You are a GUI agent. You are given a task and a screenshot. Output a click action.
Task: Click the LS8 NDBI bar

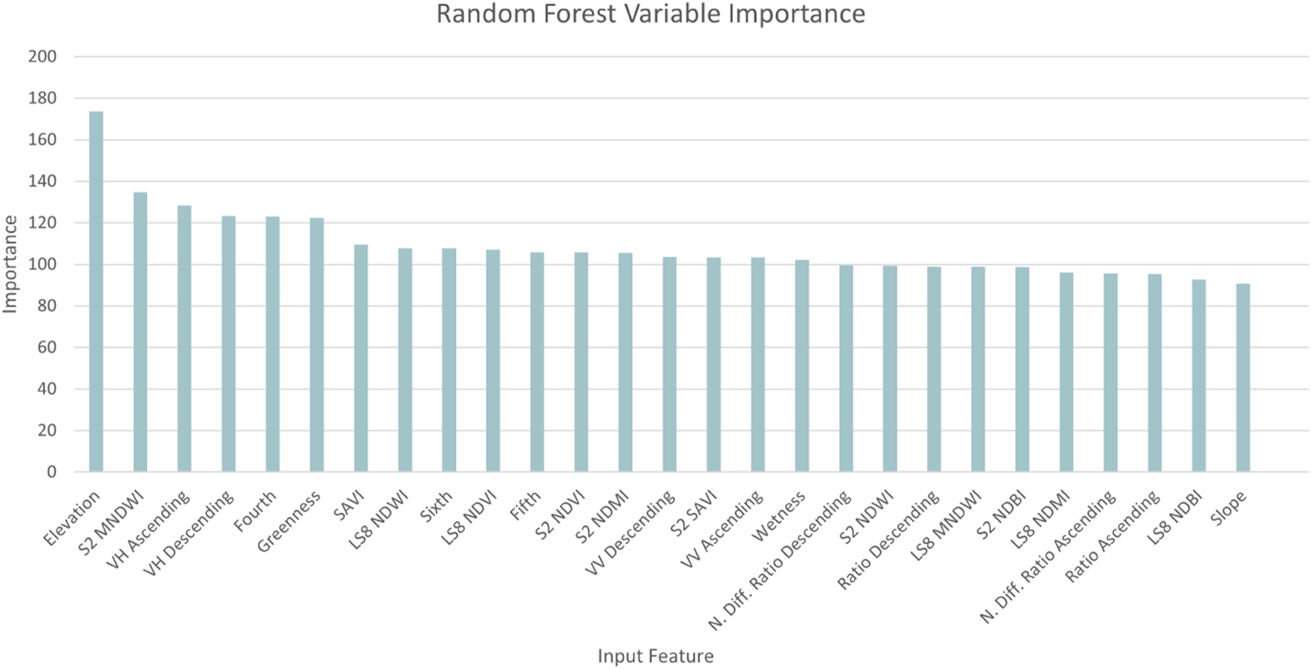click(1198, 375)
